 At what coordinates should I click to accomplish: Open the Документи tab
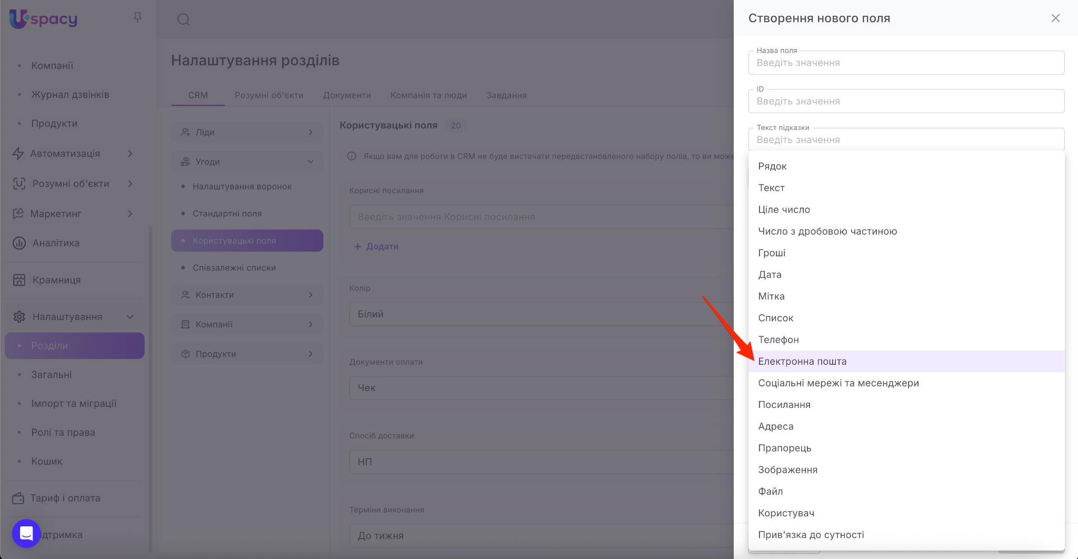[347, 95]
